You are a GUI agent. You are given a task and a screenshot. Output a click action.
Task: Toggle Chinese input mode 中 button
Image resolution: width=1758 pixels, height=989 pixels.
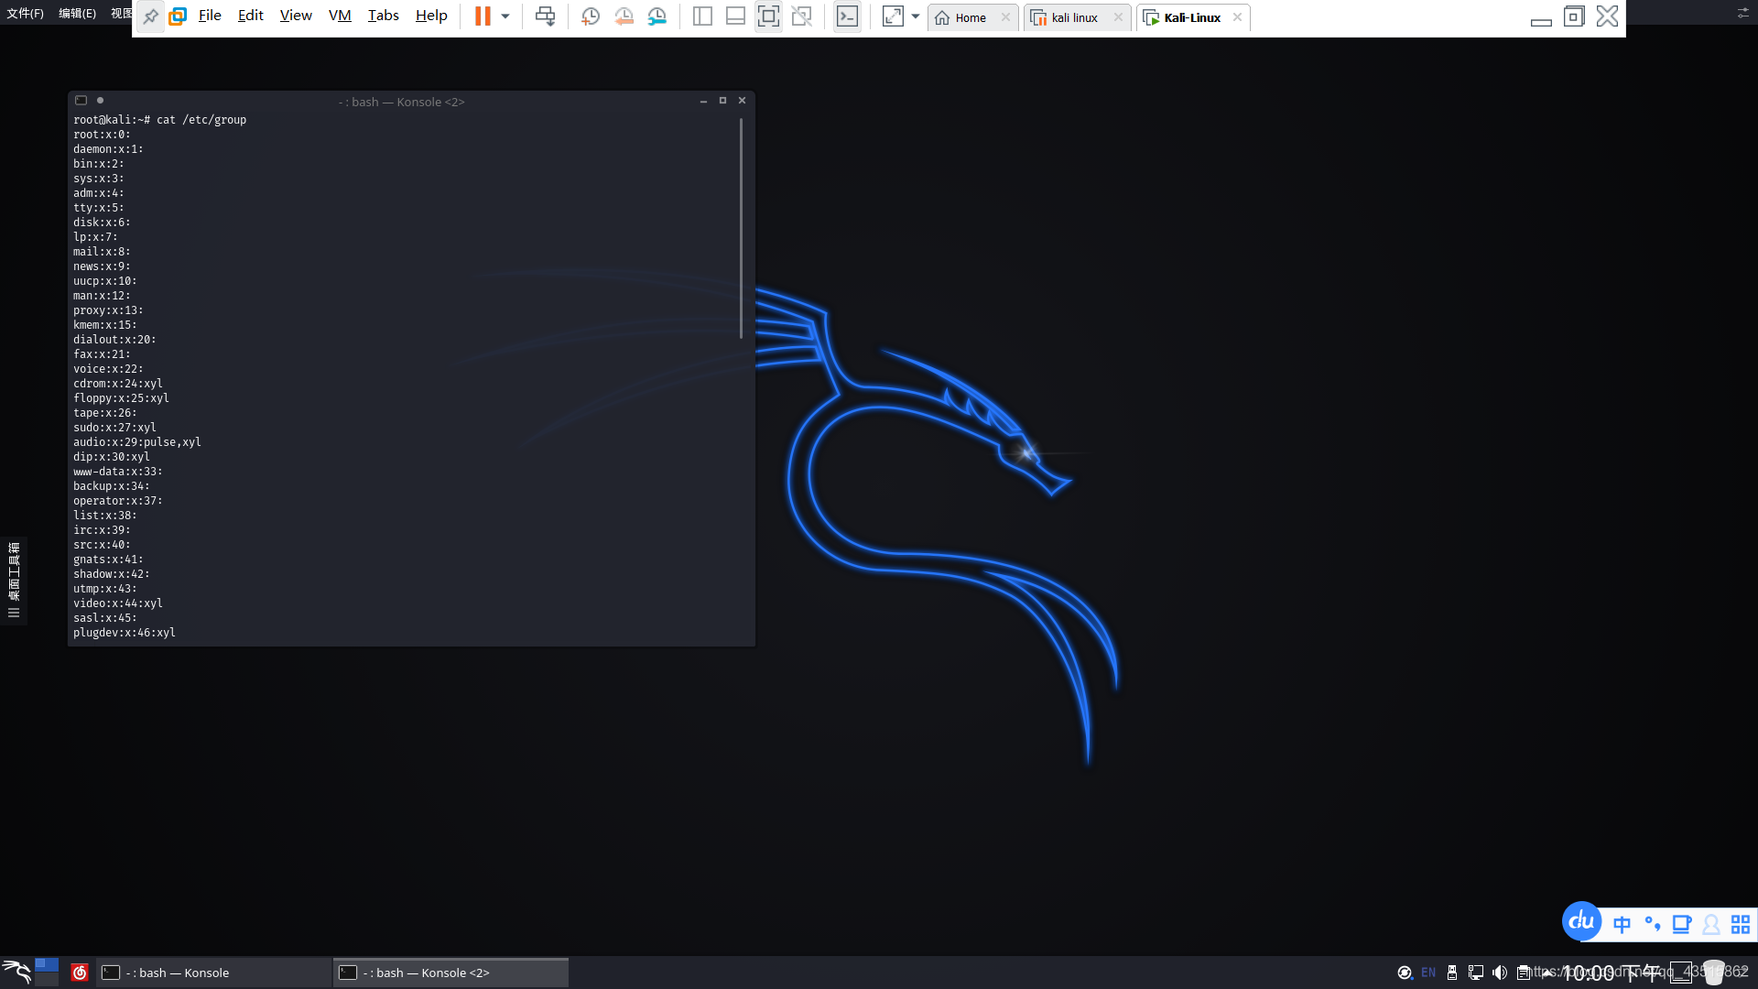[x=1622, y=925]
